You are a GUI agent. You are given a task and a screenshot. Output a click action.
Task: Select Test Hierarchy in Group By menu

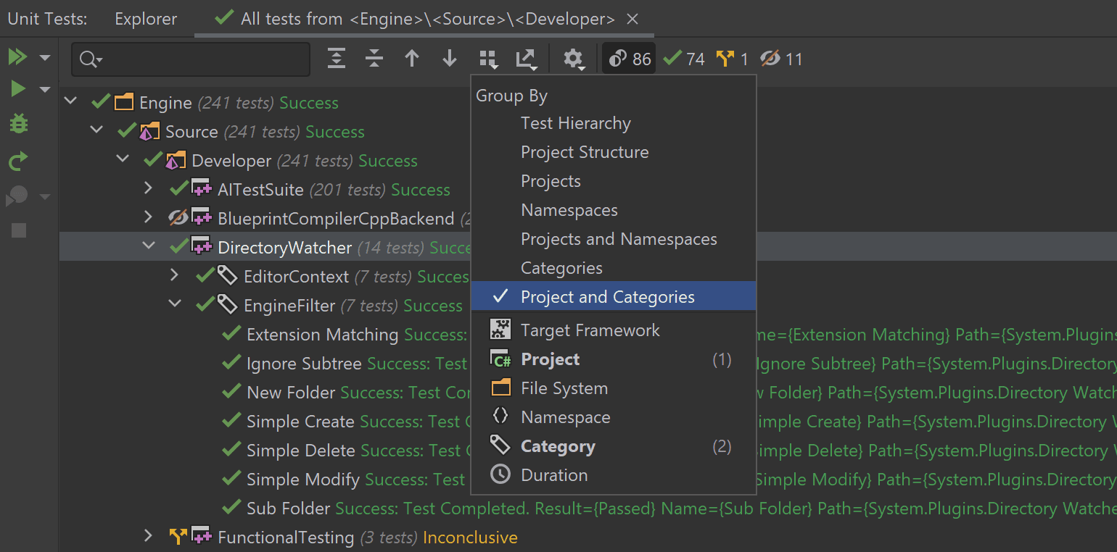pos(575,123)
